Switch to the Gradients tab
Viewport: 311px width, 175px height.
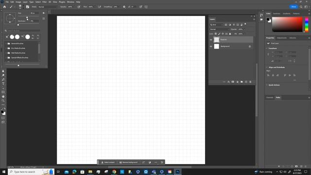pos(286,14)
